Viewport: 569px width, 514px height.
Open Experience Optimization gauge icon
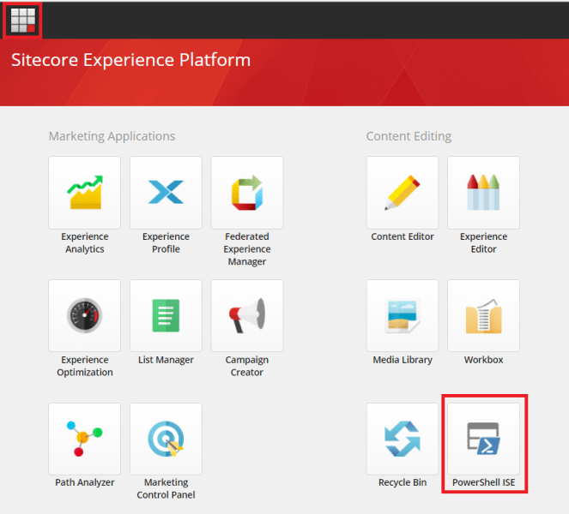coord(84,315)
